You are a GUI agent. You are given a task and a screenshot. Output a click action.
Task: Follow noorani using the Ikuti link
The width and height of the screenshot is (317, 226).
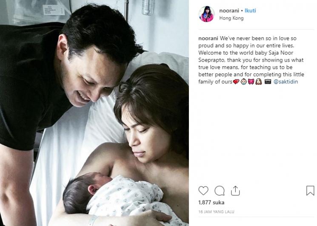[250, 11]
